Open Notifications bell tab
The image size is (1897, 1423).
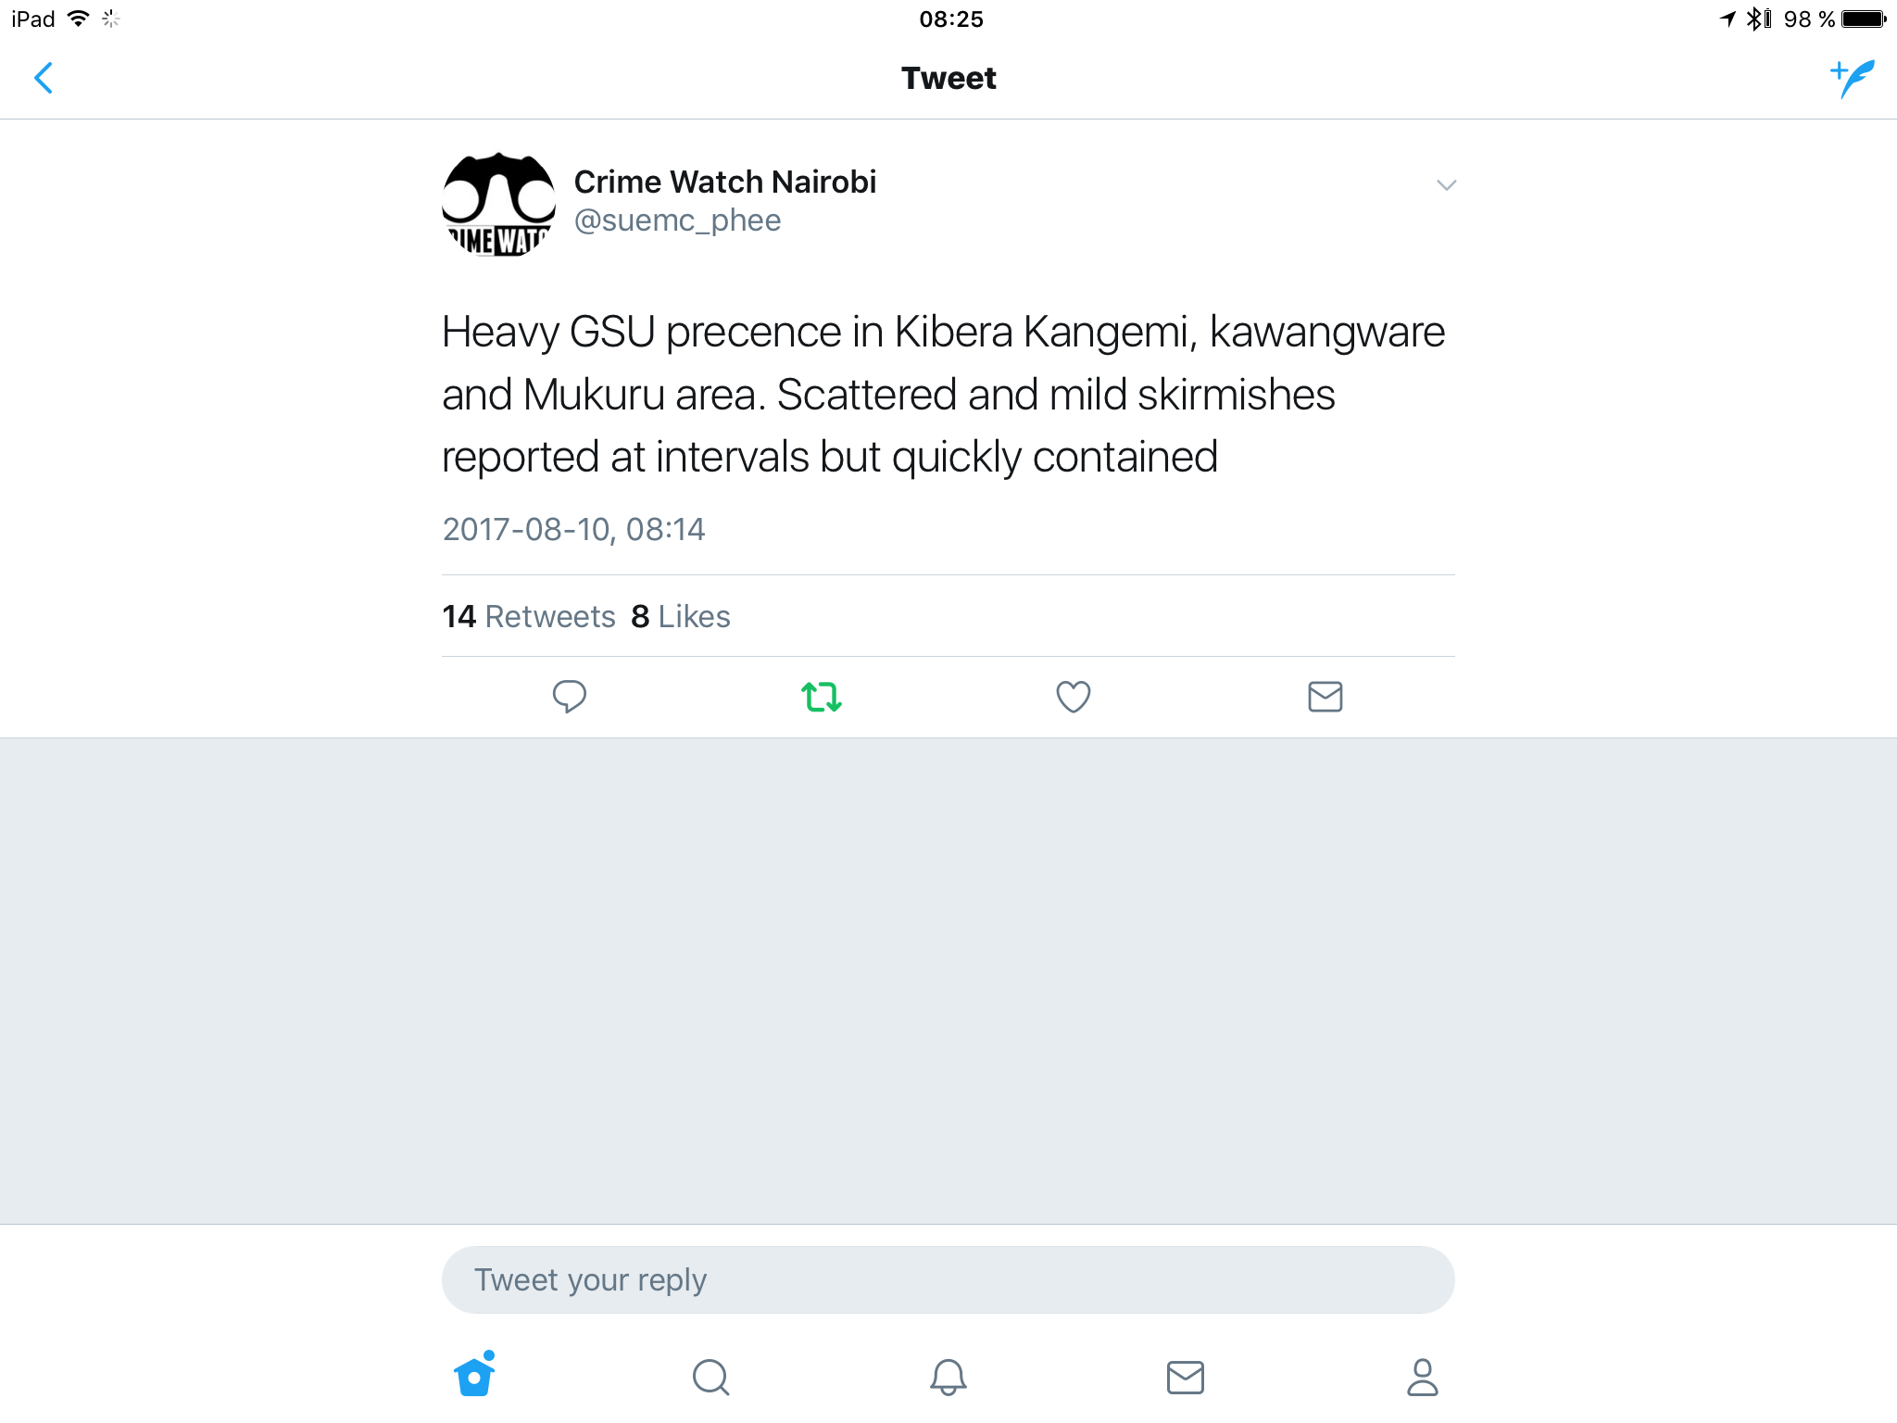coord(948,1378)
